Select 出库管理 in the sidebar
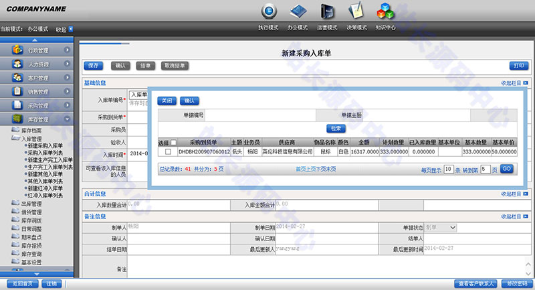 click(31, 204)
